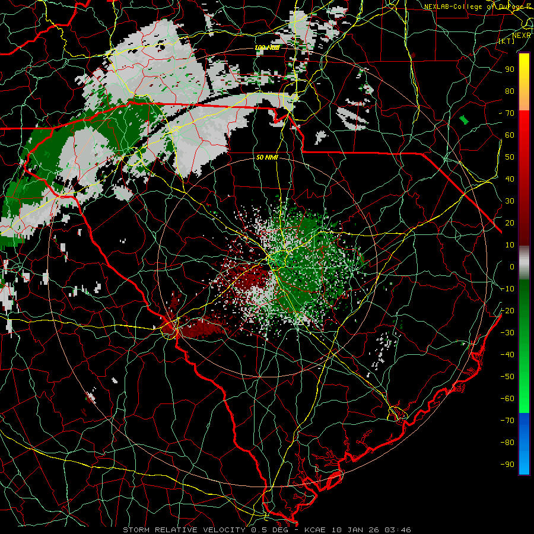Click the STORM RELATIVE VELOCITY caption text

click(185, 530)
